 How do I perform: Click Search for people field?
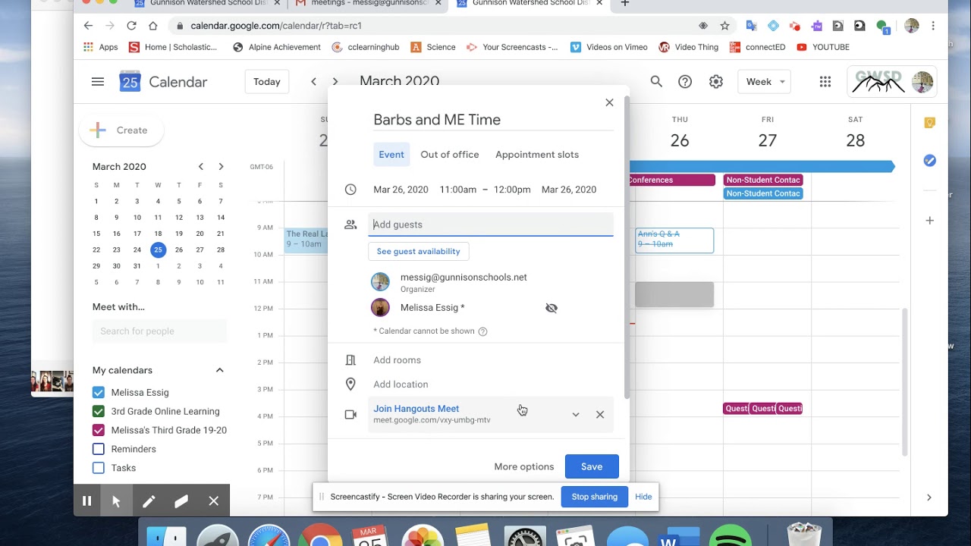[x=159, y=331]
